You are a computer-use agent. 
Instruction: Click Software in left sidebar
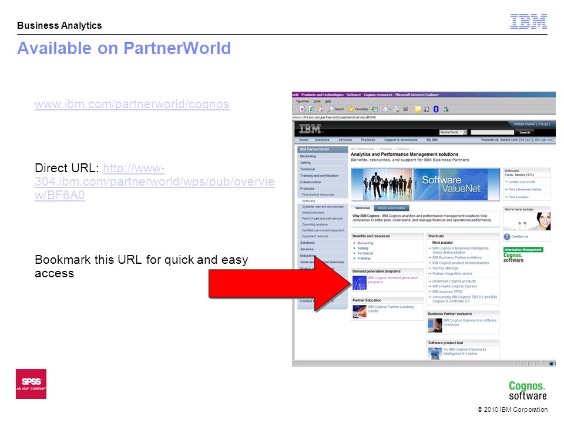point(308,201)
